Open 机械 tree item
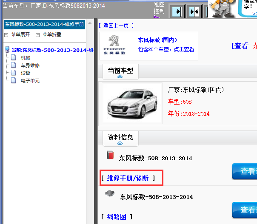Screen dimensions: 257x224 pyautogui.click(x=26, y=58)
